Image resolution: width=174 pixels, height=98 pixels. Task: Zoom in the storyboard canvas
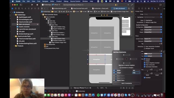point(106,88)
